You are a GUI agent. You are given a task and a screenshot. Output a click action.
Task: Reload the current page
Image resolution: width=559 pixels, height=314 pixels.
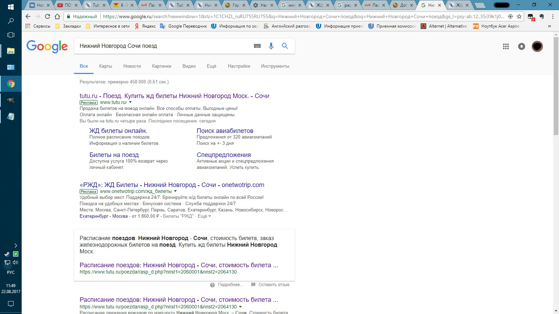tap(48, 16)
